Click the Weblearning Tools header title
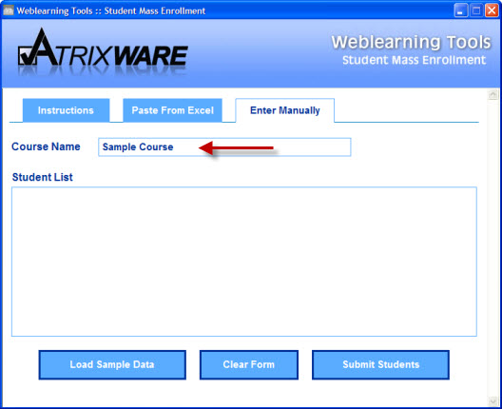Screen dimensions: 502x409 411,42
